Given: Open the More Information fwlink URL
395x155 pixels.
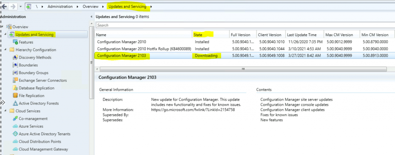Looking at the screenshot, I should (x=193, y=110).
